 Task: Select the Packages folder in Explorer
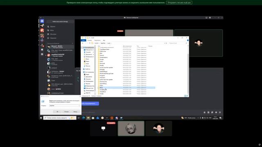102,69
